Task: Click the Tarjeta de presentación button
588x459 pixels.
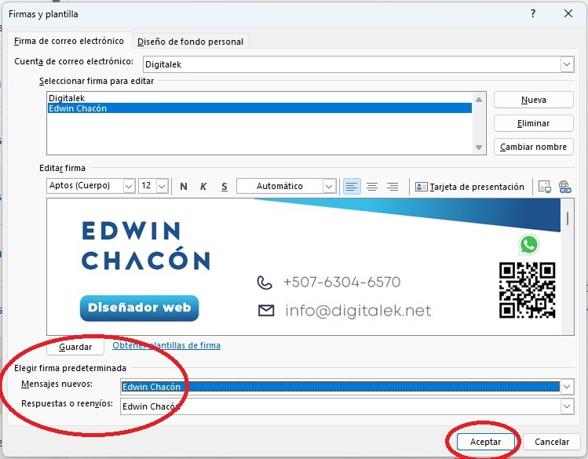Action: pos(469,187)
